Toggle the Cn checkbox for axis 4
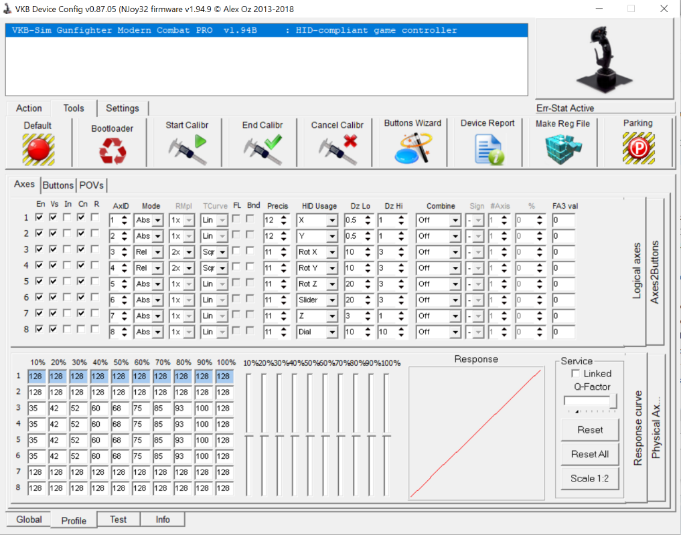The width and height of the screenshot is (681, 535). click(x=81, y=265)
